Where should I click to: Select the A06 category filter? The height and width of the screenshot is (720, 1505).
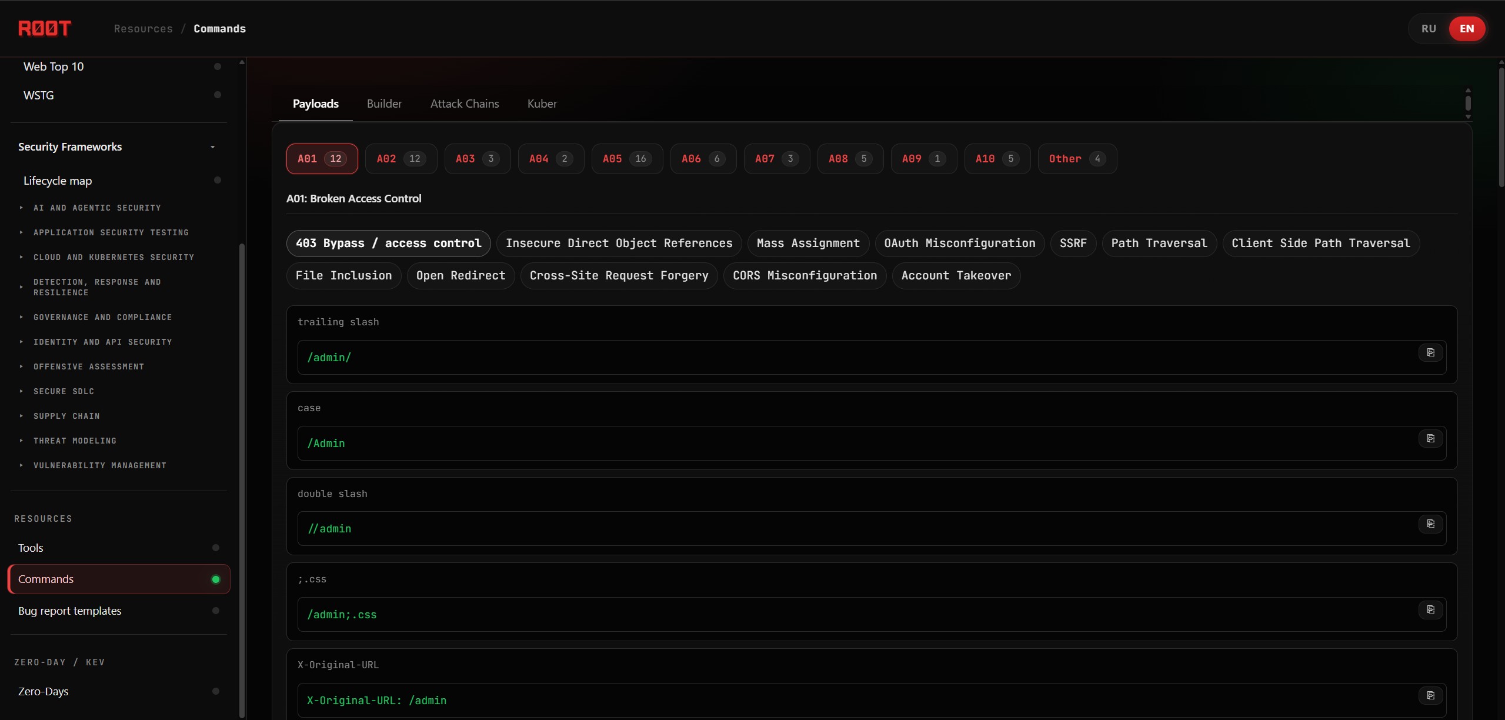tap(703, 159)
